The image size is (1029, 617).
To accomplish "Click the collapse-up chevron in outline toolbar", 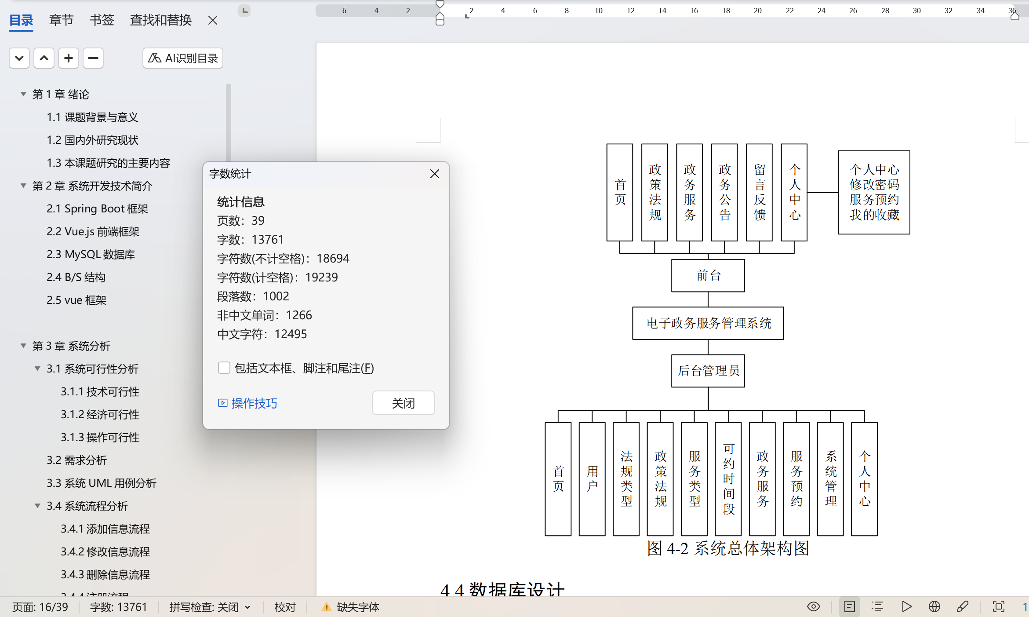I will point(44,58).
